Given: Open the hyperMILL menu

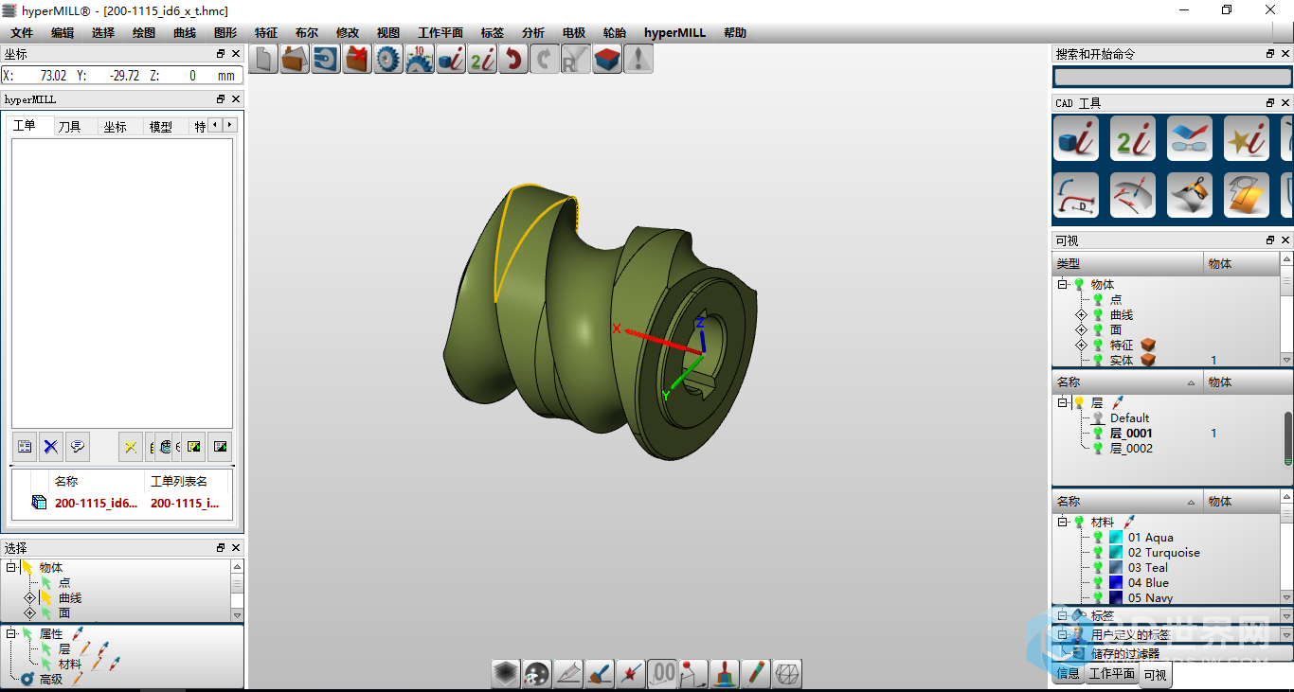Looking at the screenshot, I should click(x=674, y=32).
